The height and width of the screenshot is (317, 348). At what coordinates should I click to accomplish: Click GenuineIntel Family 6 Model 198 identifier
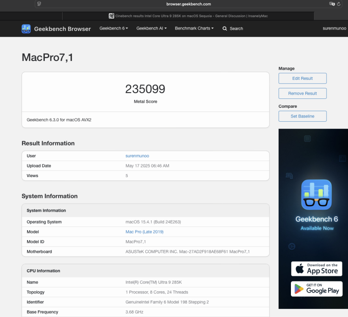coord(167,302)
